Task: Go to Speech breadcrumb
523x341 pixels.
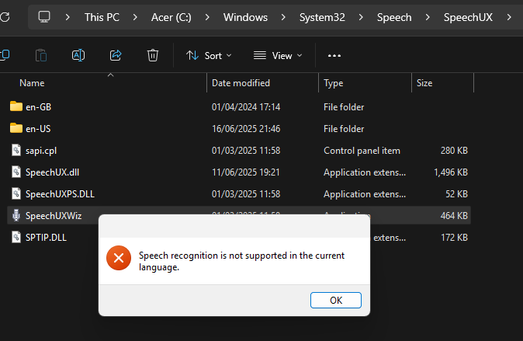Action: 394,17
